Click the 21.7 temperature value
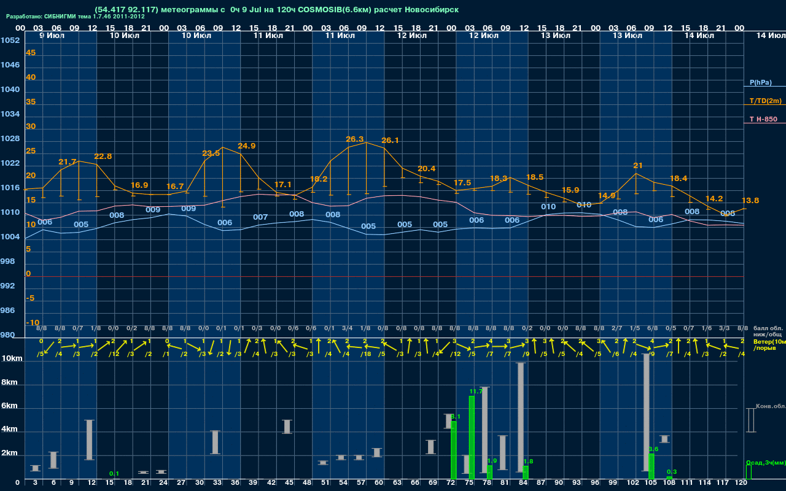Viewport: 786px width, 491px height. click(x=68, y=162)
